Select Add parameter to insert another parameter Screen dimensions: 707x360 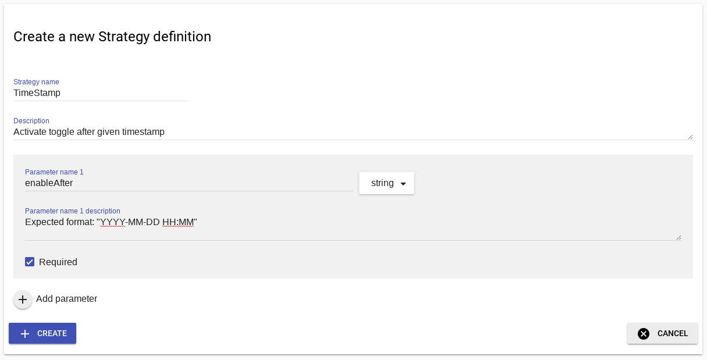click(x=67, y=299)
